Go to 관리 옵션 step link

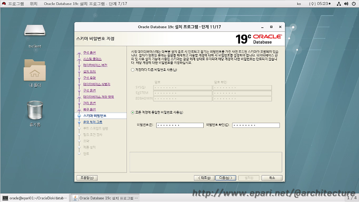tap(89, 103)
